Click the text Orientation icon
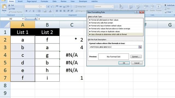175x98 pixels. [68, 7]
